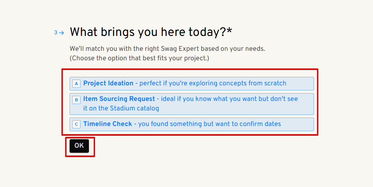The width and height of the screenshot is (373, 187).
Task: Click the letter A key badge
Action: tap(76, 84)
